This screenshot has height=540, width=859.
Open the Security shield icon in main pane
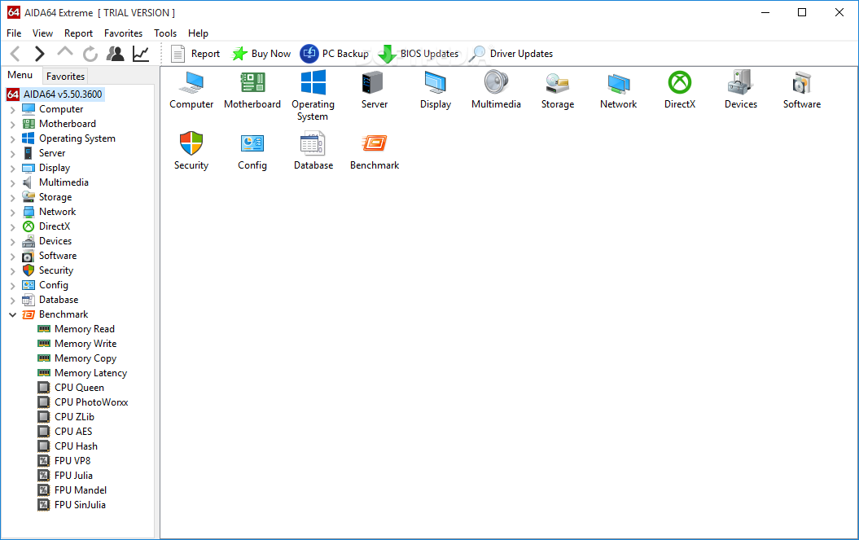click(191, 143)
